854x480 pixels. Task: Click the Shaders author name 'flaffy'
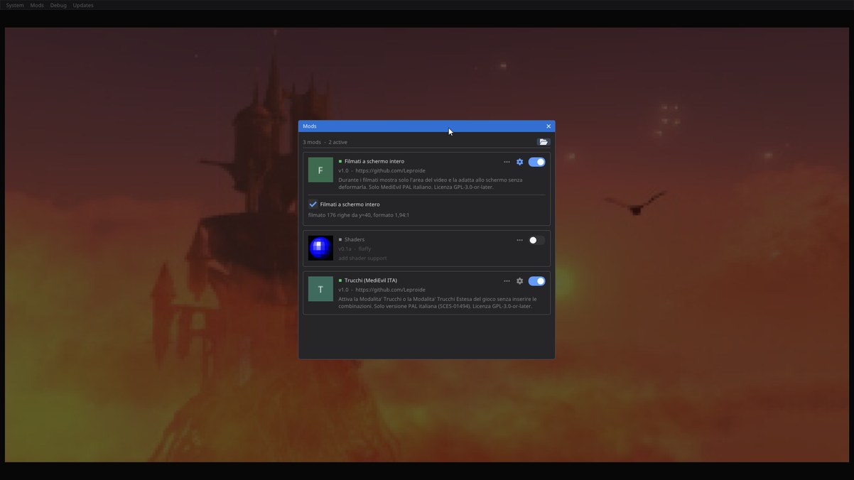pos(364,249)
